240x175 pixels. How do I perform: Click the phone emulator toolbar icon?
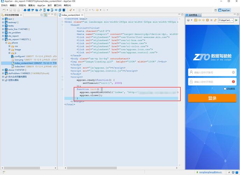pyautogui.click(x=44, y=10)
